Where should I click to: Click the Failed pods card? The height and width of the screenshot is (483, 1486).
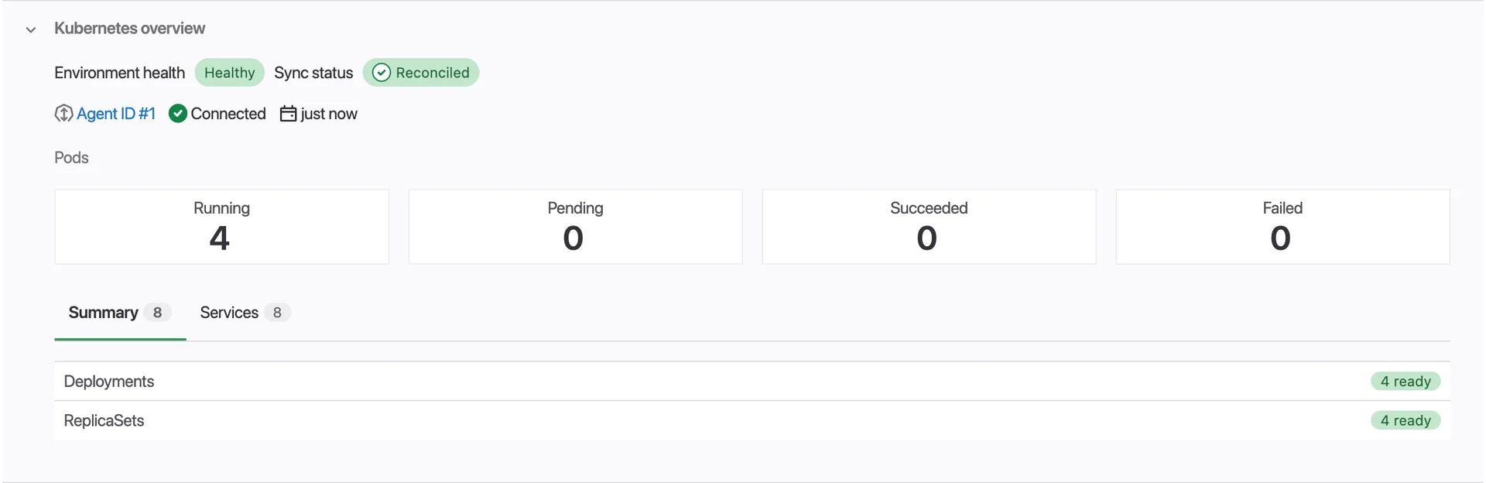pos(1282,227)
